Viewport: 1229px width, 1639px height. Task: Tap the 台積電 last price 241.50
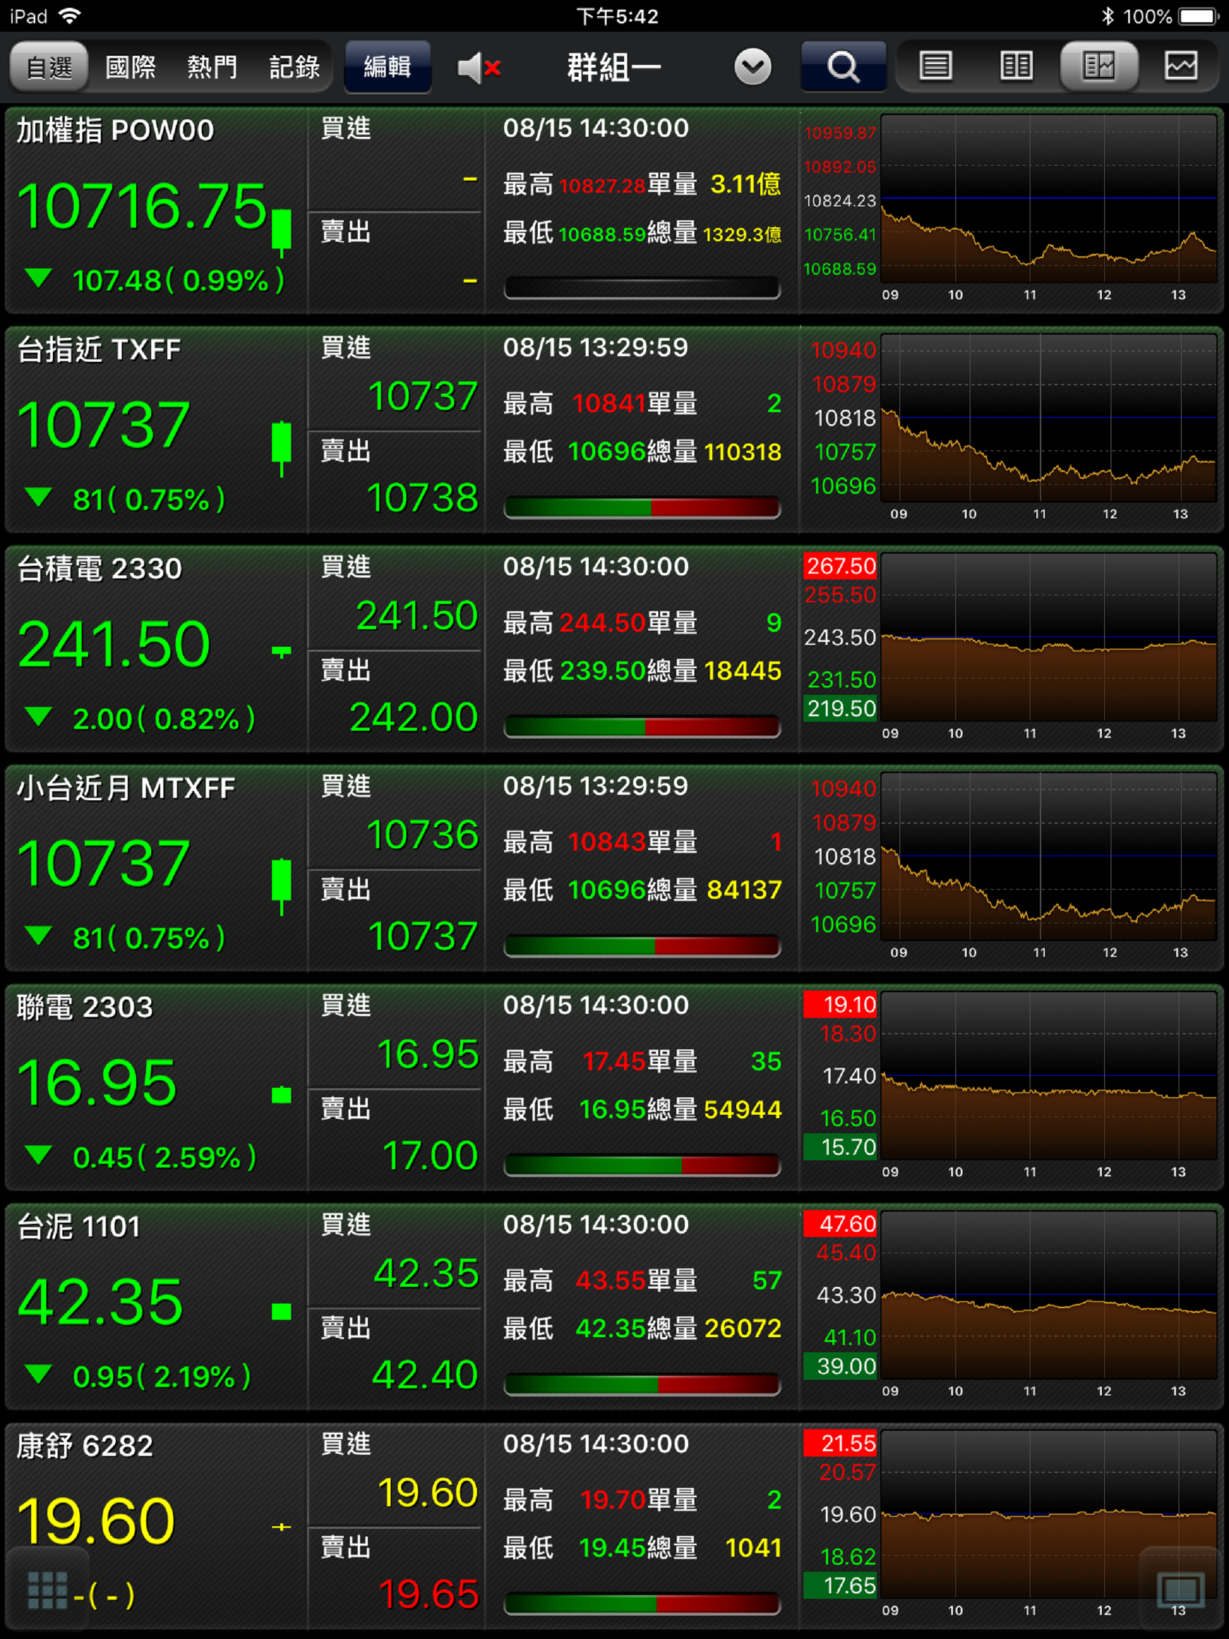pyautogui.click(x=114, y=645)
